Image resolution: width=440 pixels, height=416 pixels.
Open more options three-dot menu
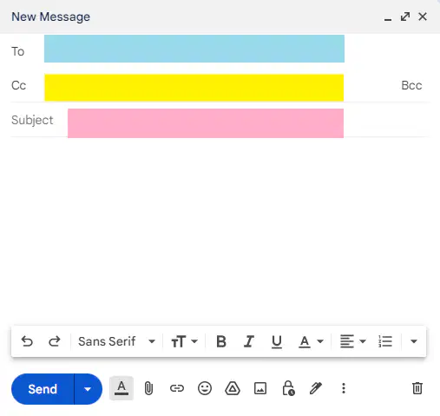344,388
